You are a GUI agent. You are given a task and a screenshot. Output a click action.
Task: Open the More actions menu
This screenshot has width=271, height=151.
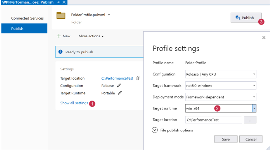91,36
